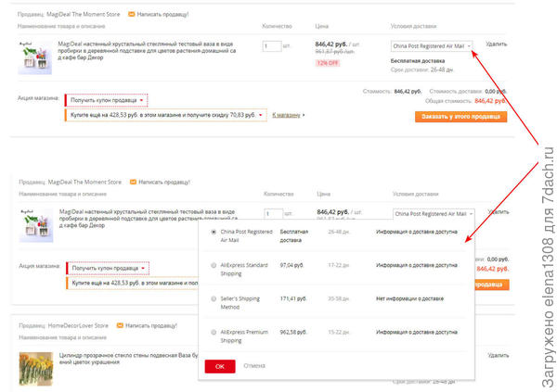Click Отмена to cancel shipping selection
Screen dimensions: 557x392
254,366
